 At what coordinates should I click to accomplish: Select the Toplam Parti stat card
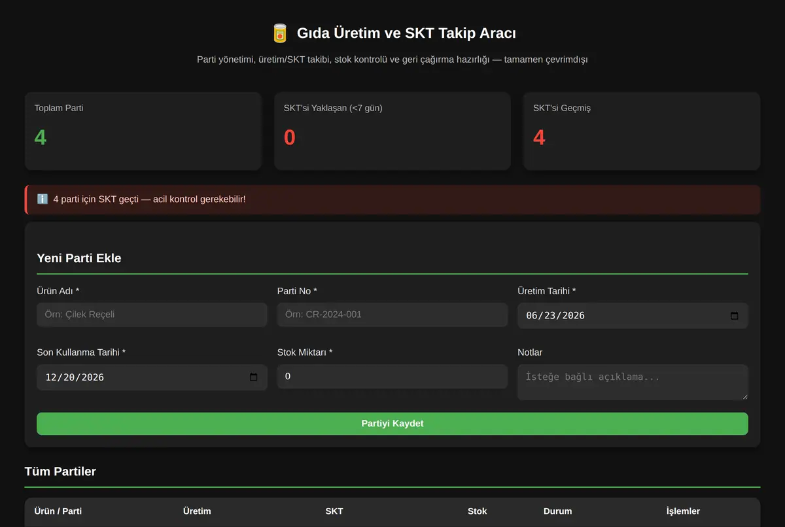143,131
